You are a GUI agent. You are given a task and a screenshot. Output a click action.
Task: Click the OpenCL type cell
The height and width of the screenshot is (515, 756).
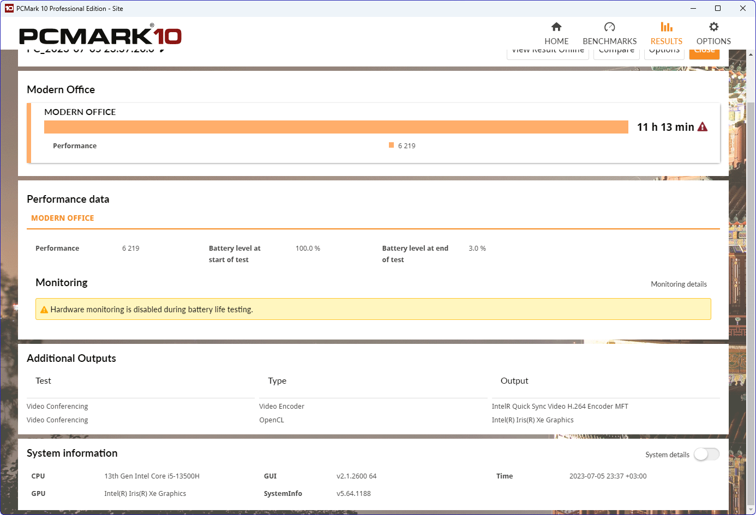click(x=272, y=420)
